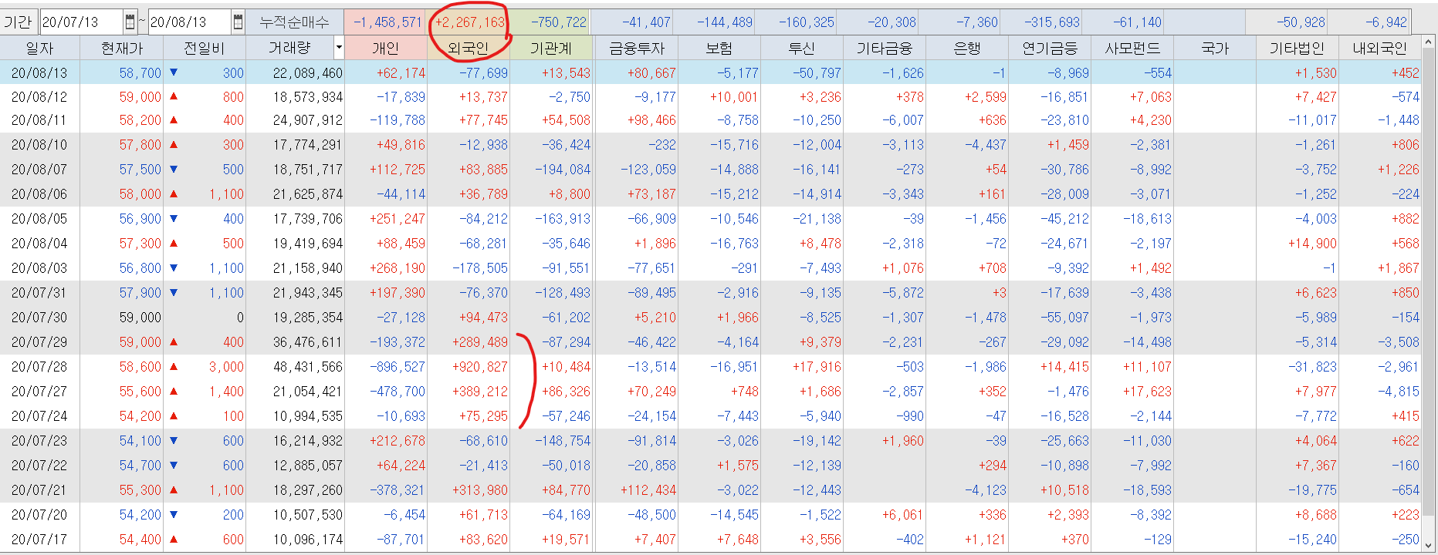1438x555 pixels.
Task: Select the 20/08/12 date cell
Action: click(39, 97)
